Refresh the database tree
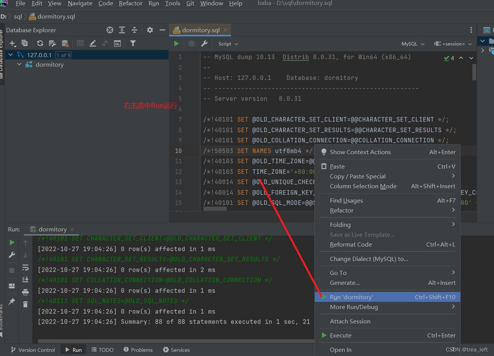 [x=40, y=44]
